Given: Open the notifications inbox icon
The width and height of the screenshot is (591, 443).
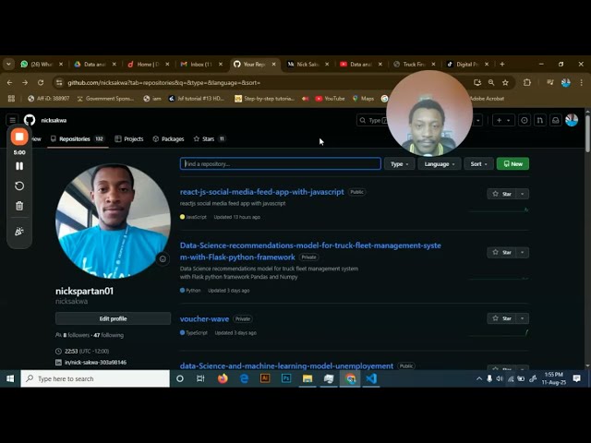Looking at the screenshot, I should pyautogui.click(x=556, y=120).
